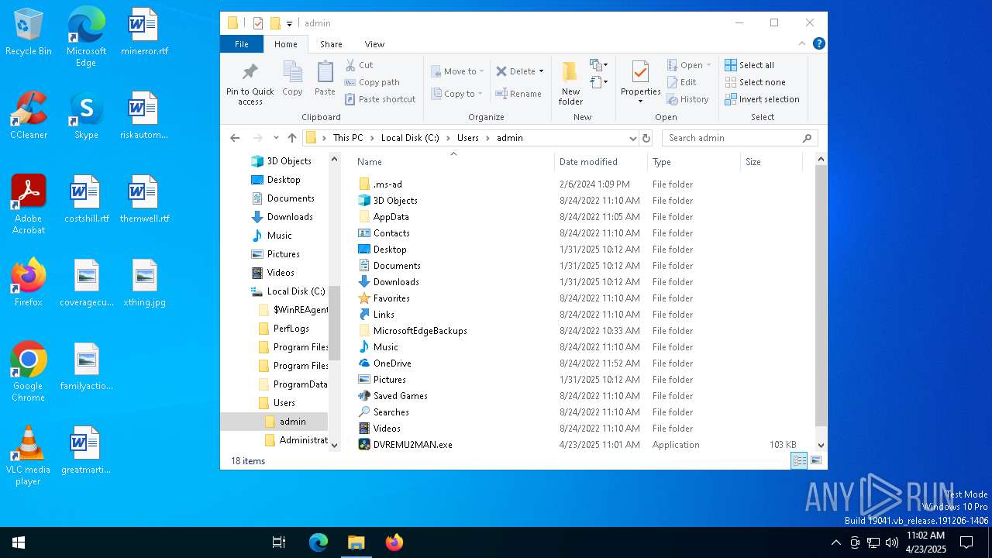Sort by Name column header
Viewport: 992px width, 558px height.
453,162
